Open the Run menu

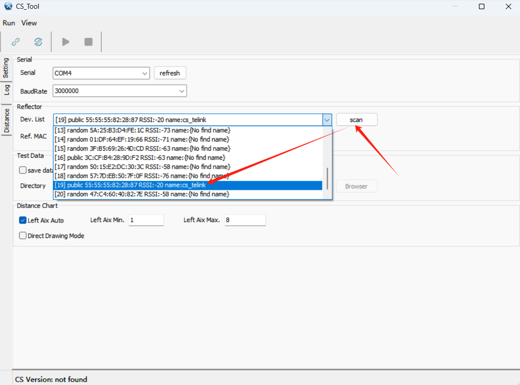(9, 23)
